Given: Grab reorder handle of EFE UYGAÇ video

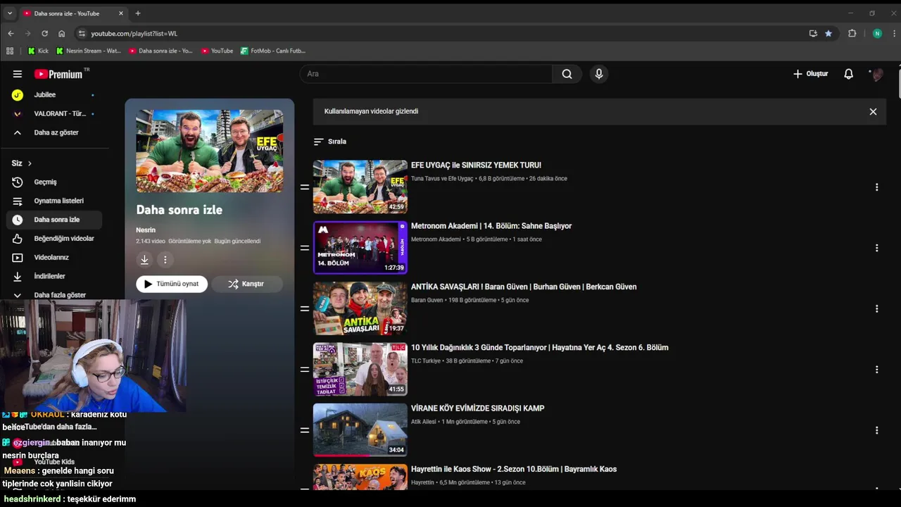Looking at the screenshot, I should coord(305,187).
